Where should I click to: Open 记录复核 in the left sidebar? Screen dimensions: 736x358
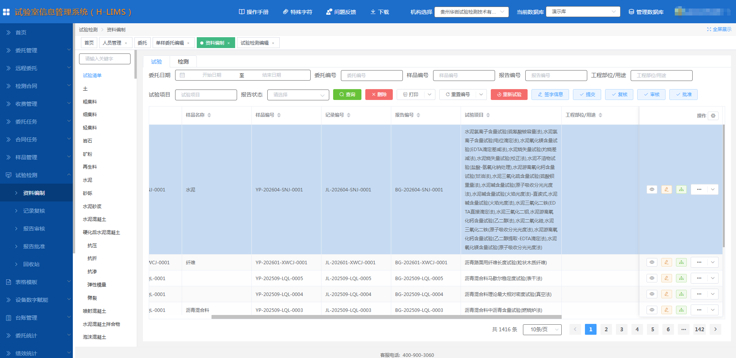pos(34,211)
